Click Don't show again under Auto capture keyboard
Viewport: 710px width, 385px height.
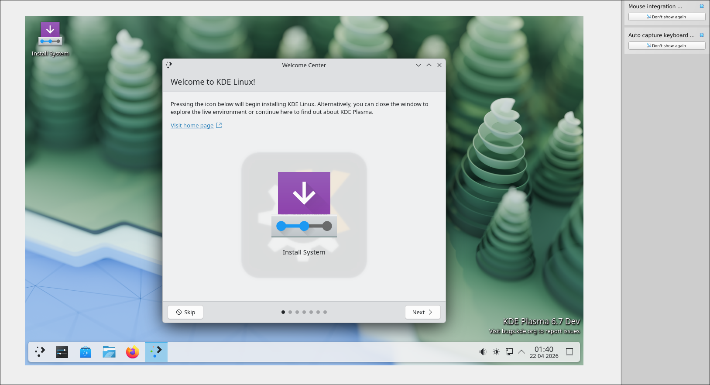pos(667,46)
